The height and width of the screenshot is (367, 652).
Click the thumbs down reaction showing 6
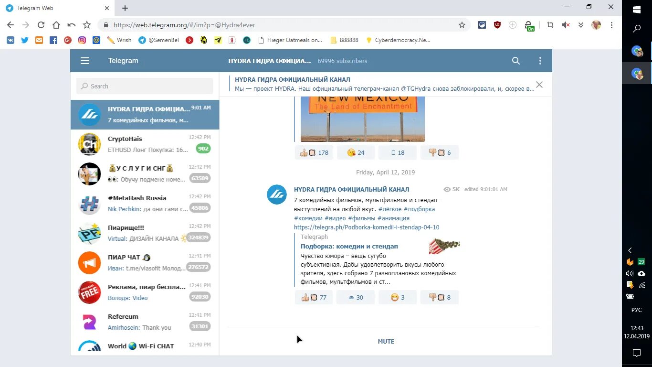tap(439, 152)
